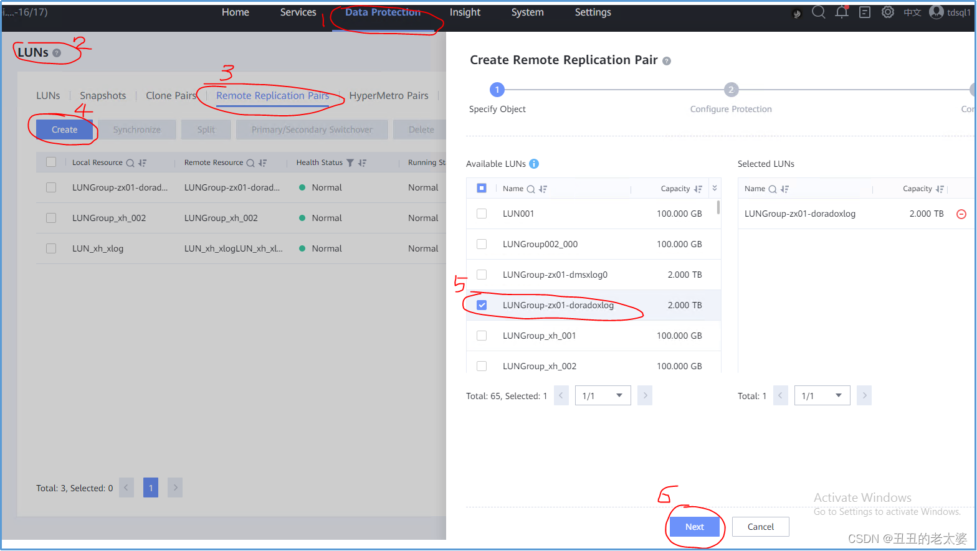Search Remote Resource column magnifier icon
The height and width of the screenshot is (551, 977).
pyautogui.click(x=250, y=163)
